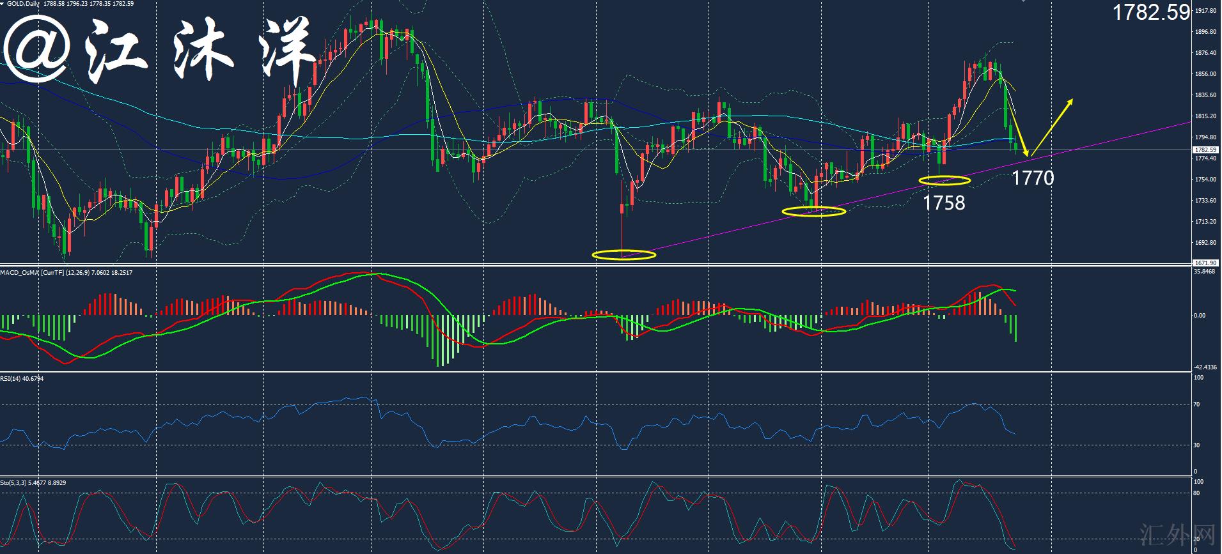Select the middle yellow ellipse on the trendline

click(x=813, y=211)
